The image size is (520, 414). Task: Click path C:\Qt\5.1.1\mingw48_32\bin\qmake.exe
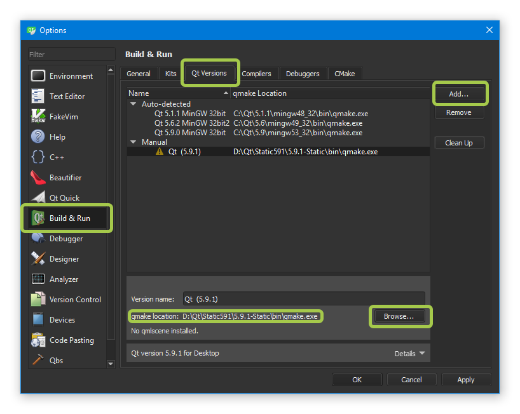click(301, 114)
